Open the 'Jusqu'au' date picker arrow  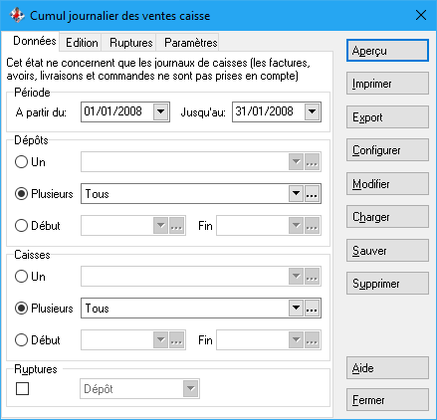[313, 111]
